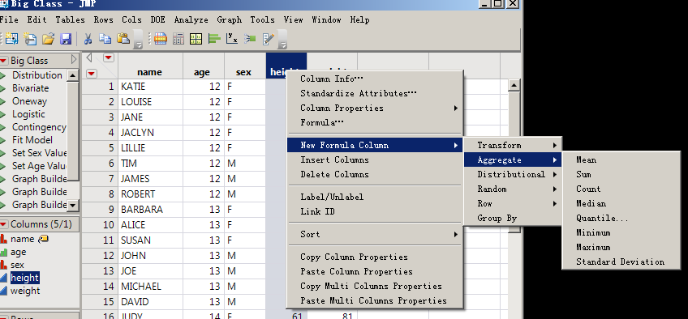Click data table vertical scroll up arrow
This screenshot has width=688, height=319.
pos(514,85)
